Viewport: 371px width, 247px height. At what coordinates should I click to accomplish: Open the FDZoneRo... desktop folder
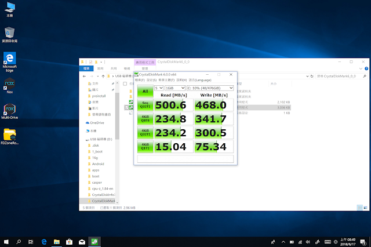[9, 136]
